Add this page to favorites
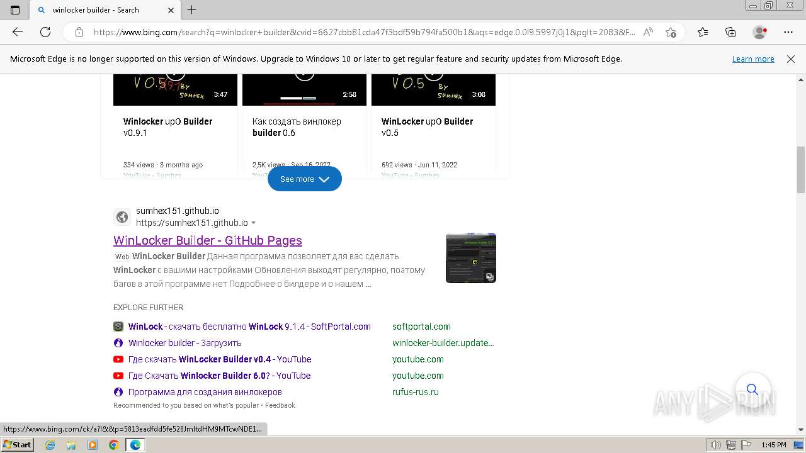Screen dimensions: 806x453 [x=671, y=32]
